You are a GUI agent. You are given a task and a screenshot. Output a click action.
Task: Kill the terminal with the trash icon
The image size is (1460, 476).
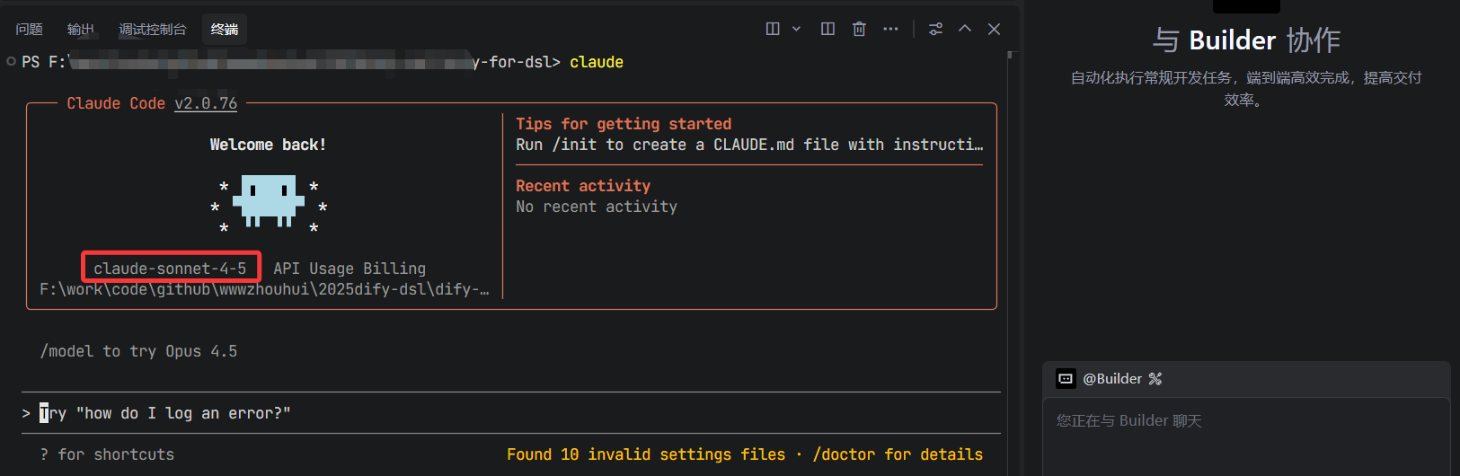tap(859, 29)
